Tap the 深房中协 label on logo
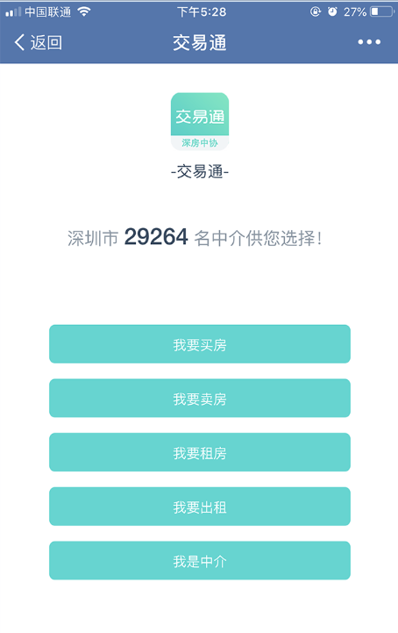398x633 pixels. tap(200, 143)
